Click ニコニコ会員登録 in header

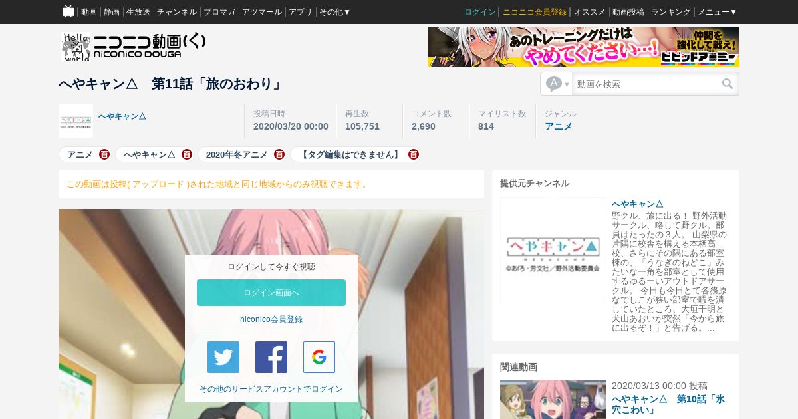(x=535, y=12)
